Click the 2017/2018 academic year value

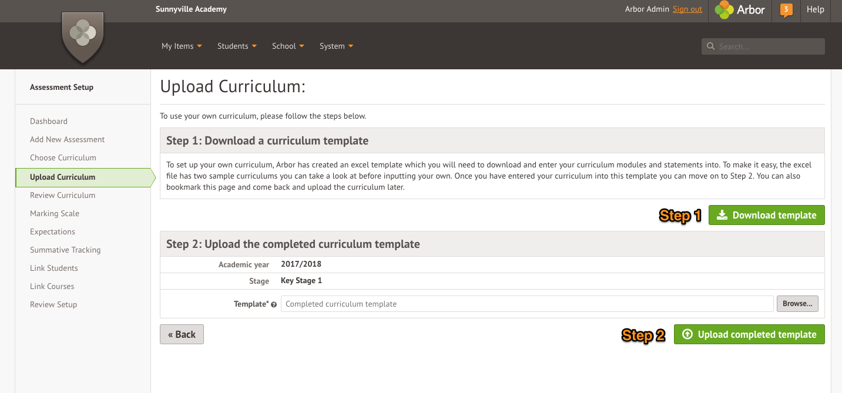301,264
